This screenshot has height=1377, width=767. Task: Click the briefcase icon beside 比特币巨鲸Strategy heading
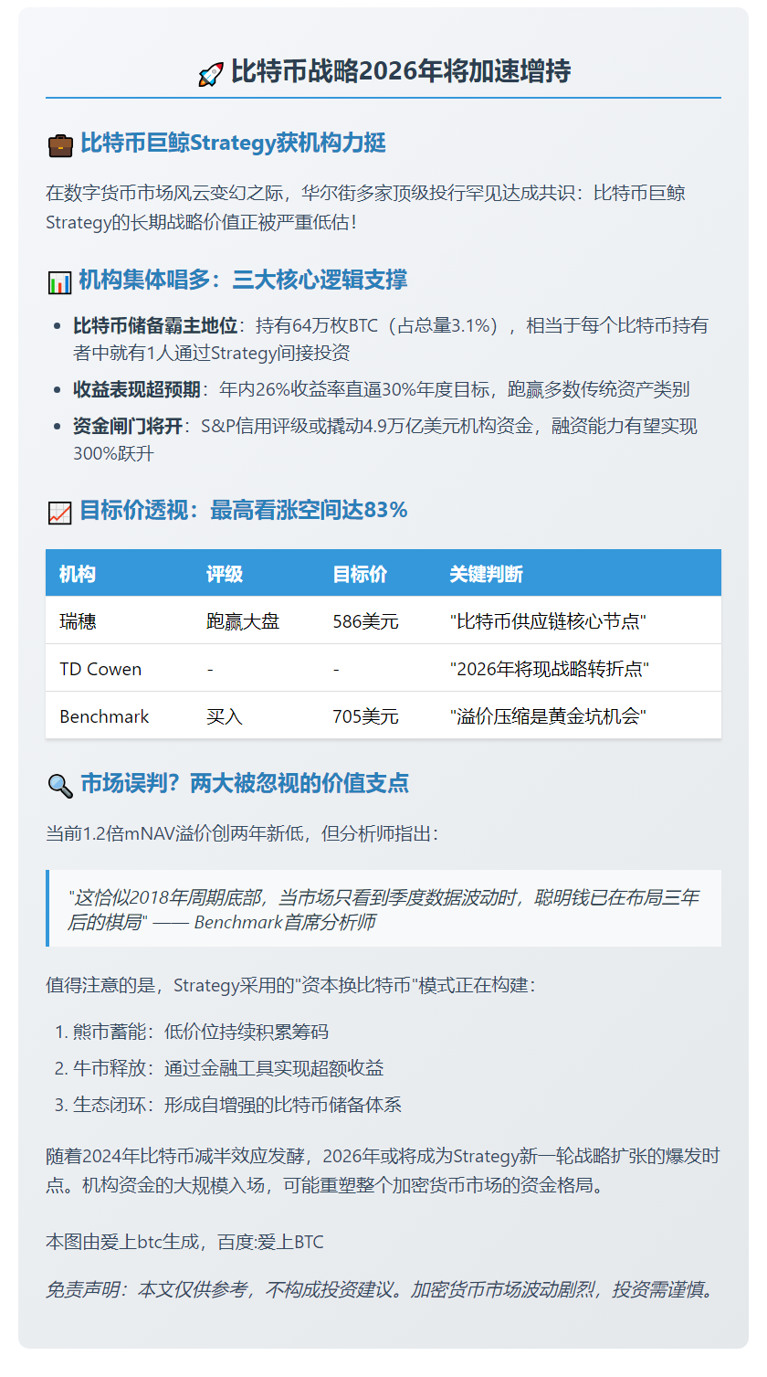(x=60, y=144)
